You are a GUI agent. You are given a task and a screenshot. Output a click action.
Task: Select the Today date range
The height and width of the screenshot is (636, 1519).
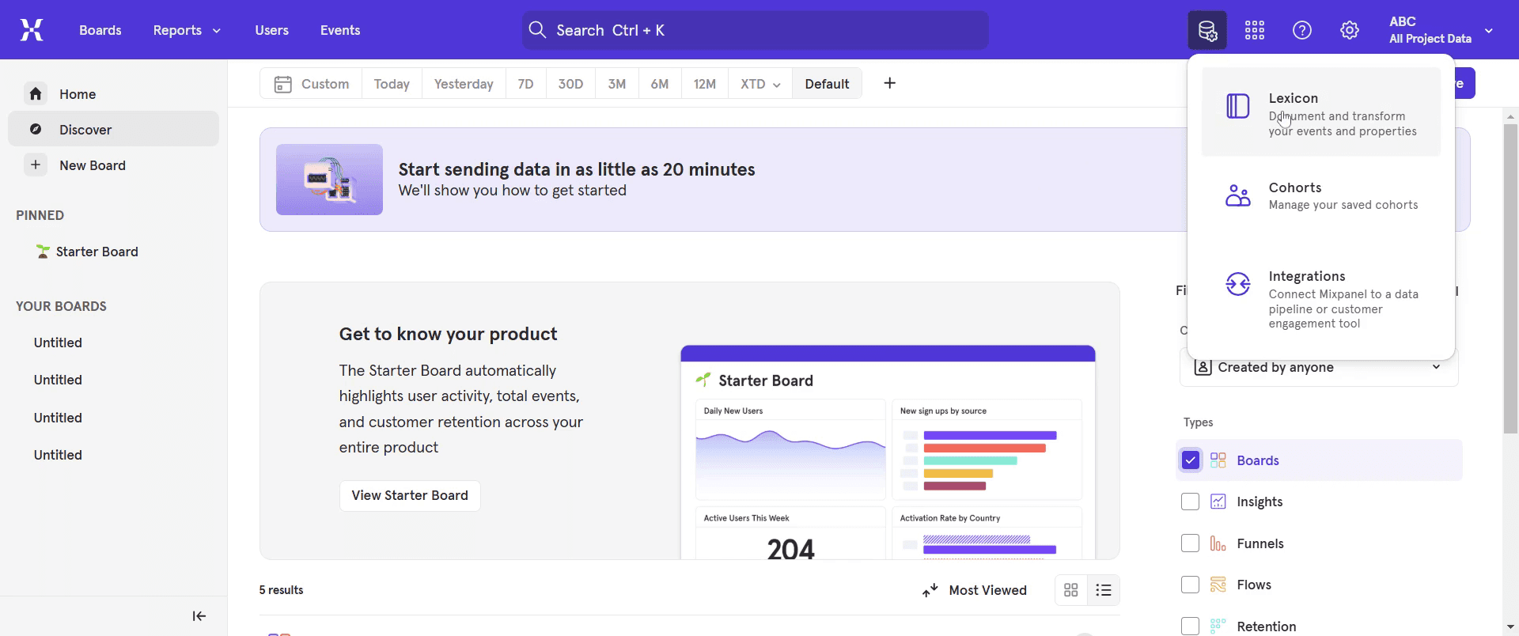(392, 84)
